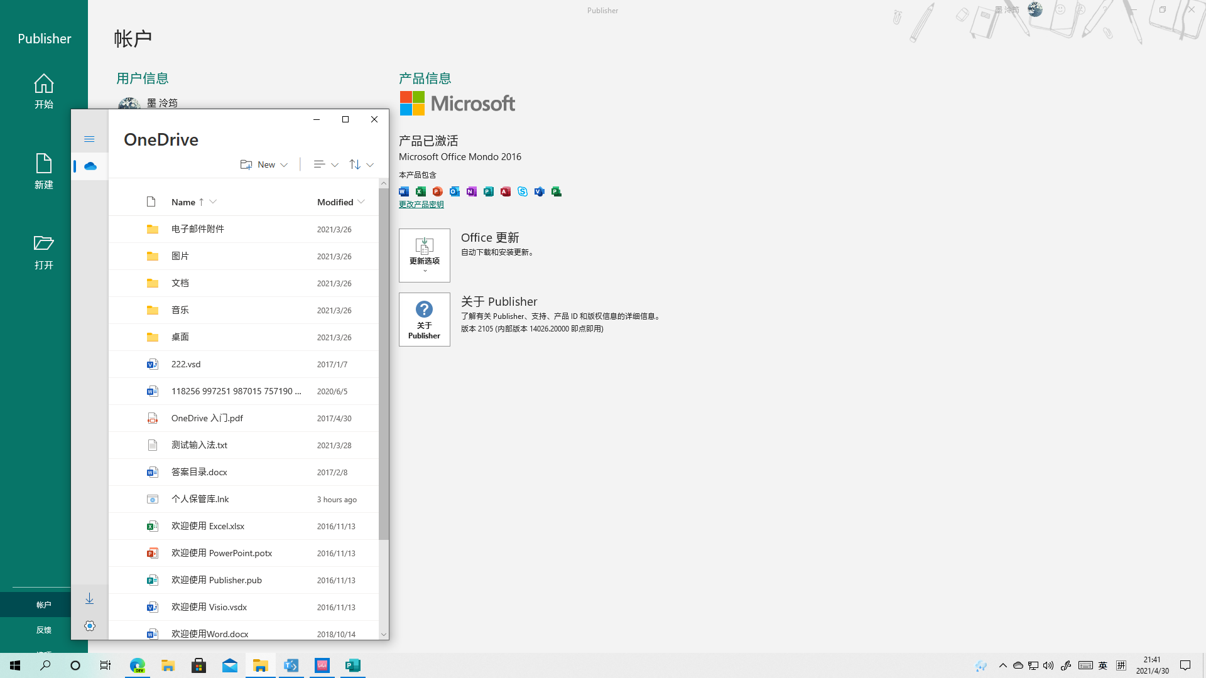
Task: Open Mail app from taskbar
Action: pos(230,665)
